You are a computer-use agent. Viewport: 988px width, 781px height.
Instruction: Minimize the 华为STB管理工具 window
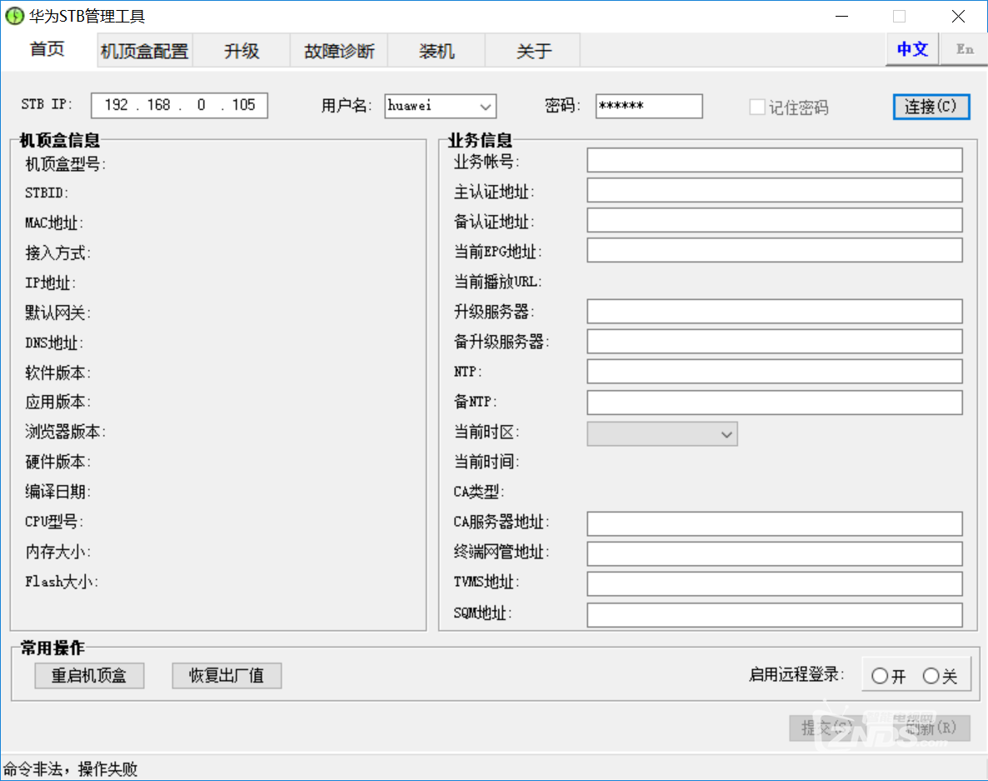(842, 17)
